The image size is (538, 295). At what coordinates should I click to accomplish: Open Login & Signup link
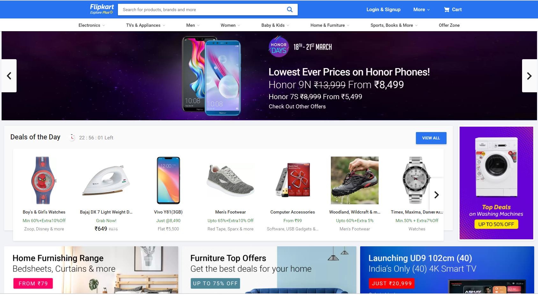(x=383, y=10)
